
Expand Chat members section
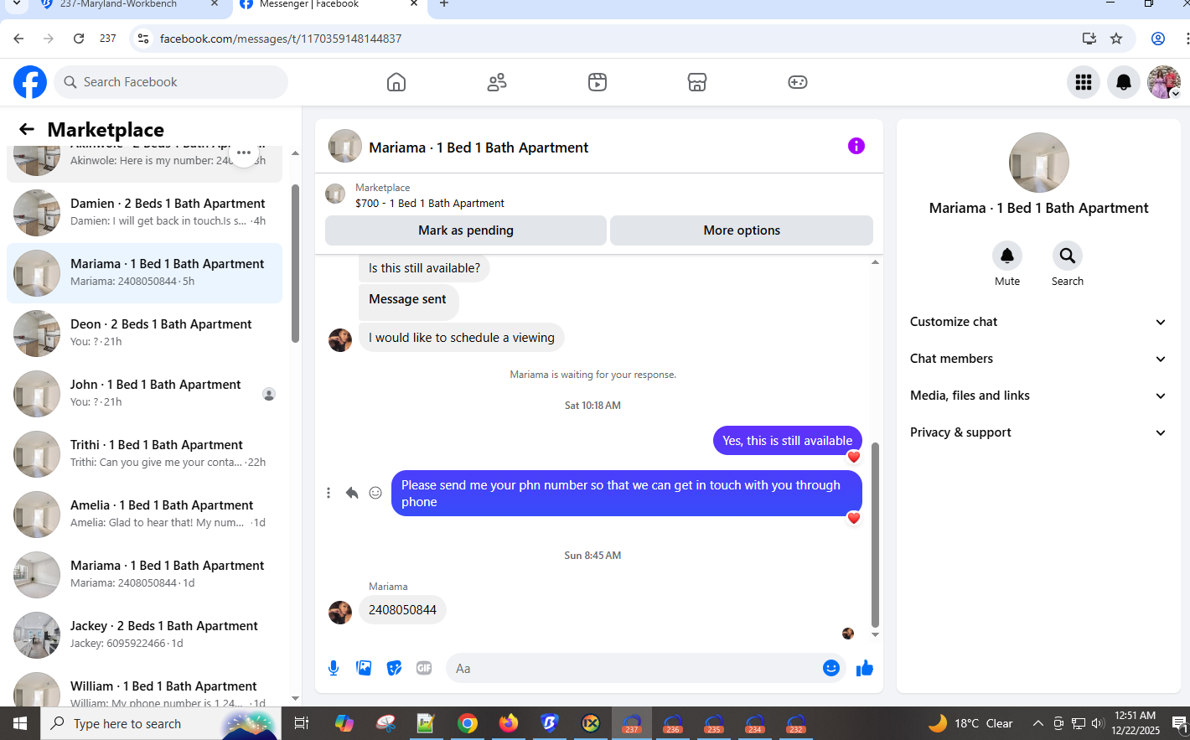click(1039, 359)
